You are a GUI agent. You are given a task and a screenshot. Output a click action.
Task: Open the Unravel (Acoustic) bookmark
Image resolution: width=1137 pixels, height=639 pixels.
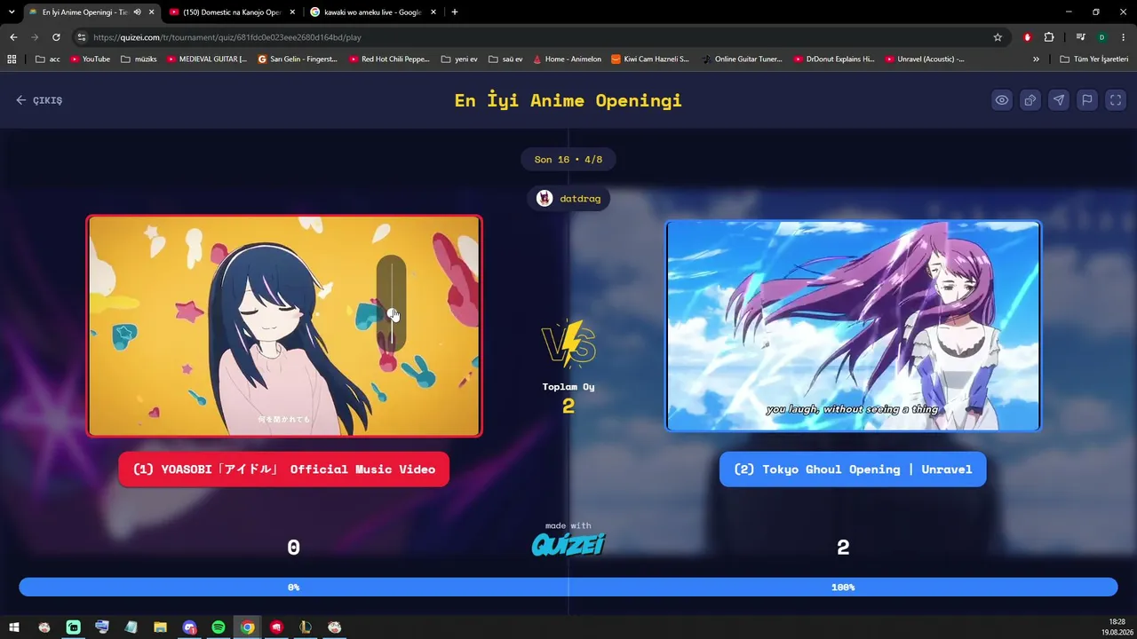(x=925, y=59)
